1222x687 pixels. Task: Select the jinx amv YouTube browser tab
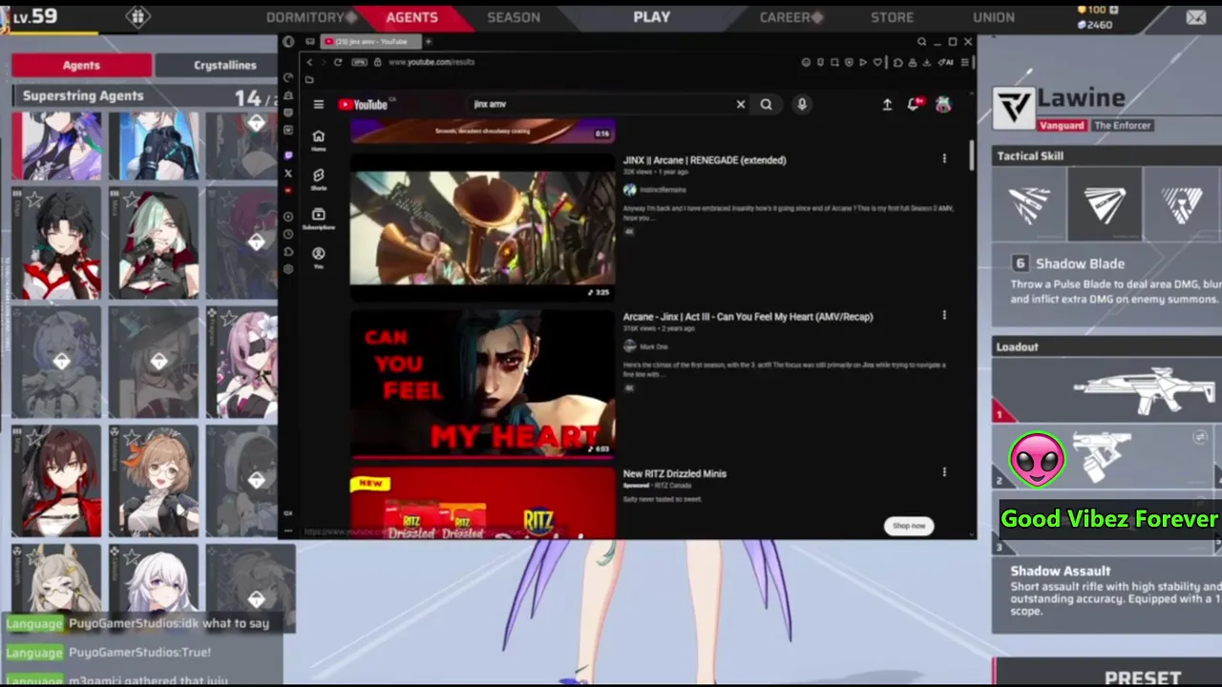369,42
